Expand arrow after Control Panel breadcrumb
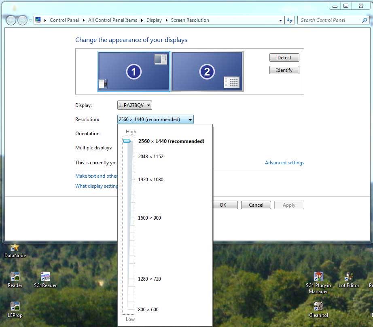This screenshot has height=327, width=373. tap(83, 20)
